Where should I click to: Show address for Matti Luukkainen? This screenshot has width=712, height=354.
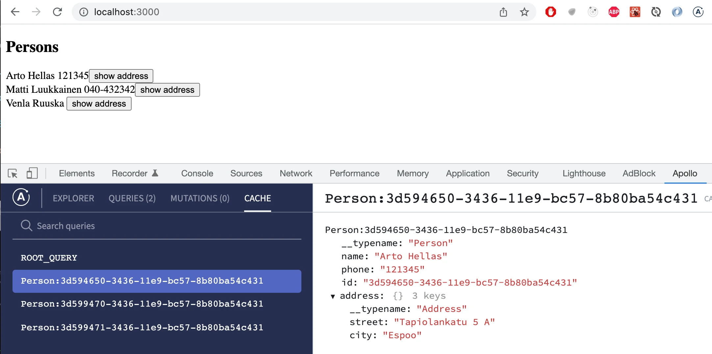[167, 89]
